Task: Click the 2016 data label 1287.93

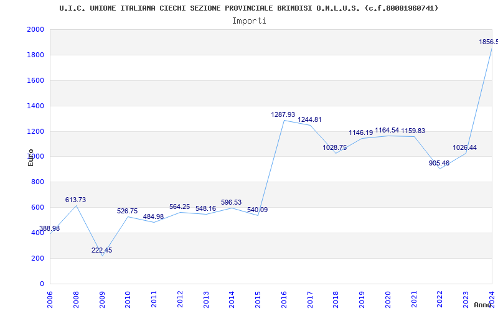Action: 283,115
